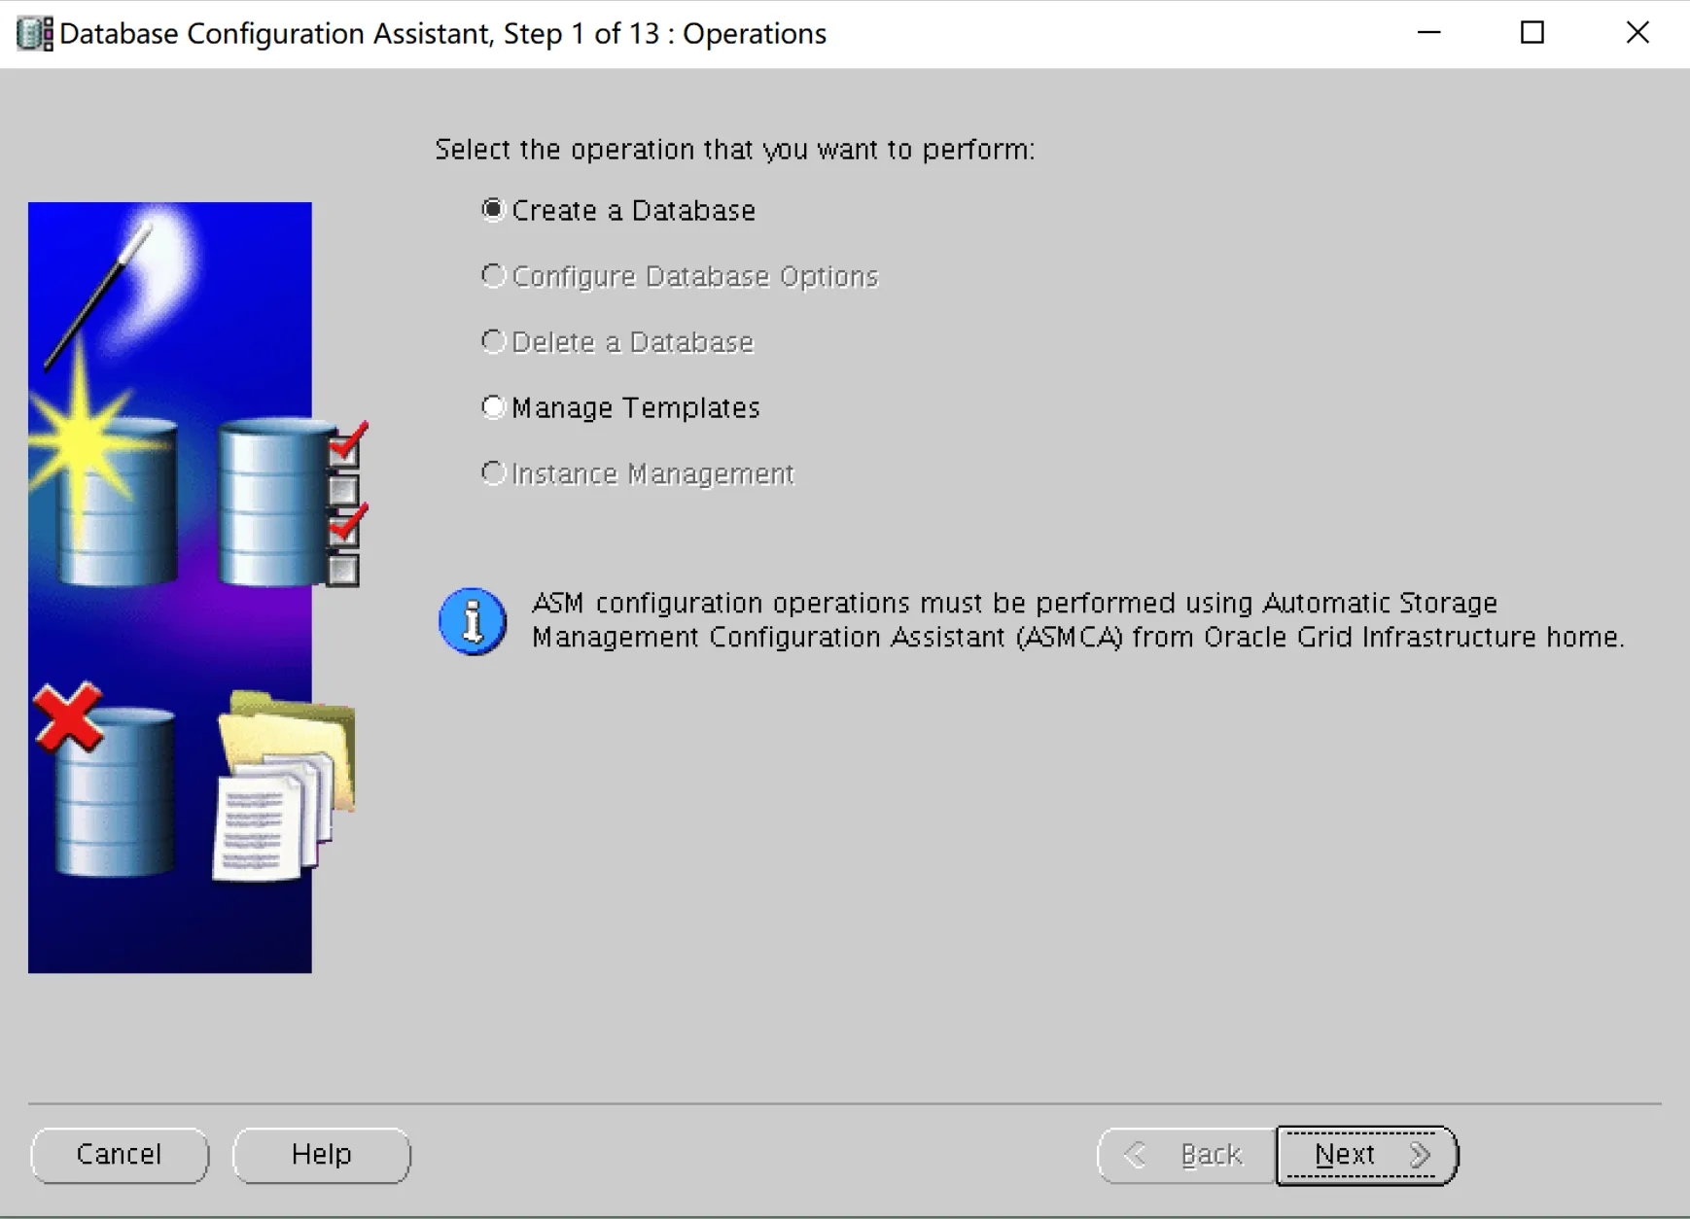Click the Back button
Screen dimensions: 1690x1219
(1186, 1155)
